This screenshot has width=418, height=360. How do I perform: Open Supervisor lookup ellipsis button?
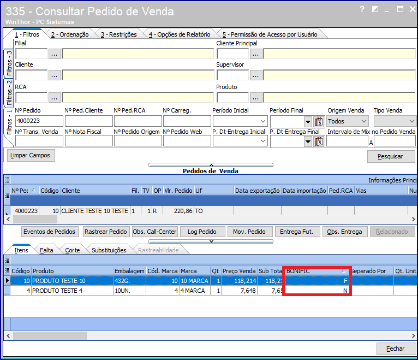coord(255,75)
